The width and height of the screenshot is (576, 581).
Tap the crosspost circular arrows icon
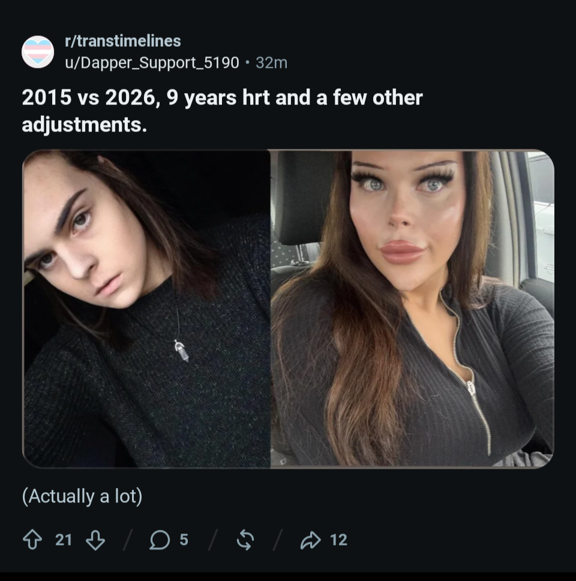[x=245, y=540]
